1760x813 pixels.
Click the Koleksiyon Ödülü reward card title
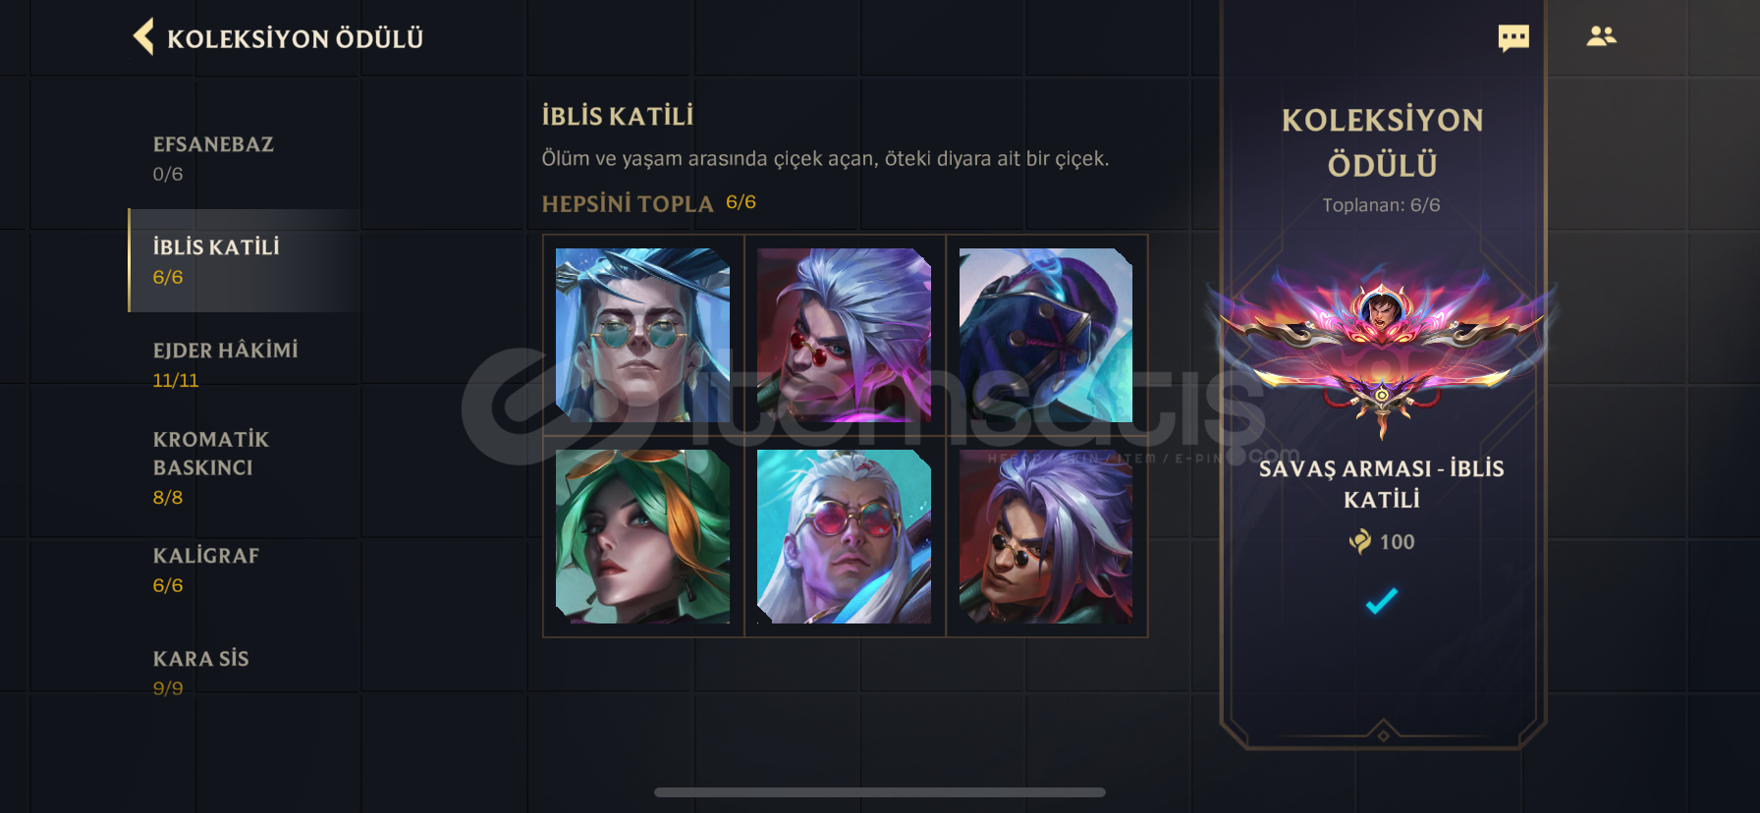click(1382, 142)
